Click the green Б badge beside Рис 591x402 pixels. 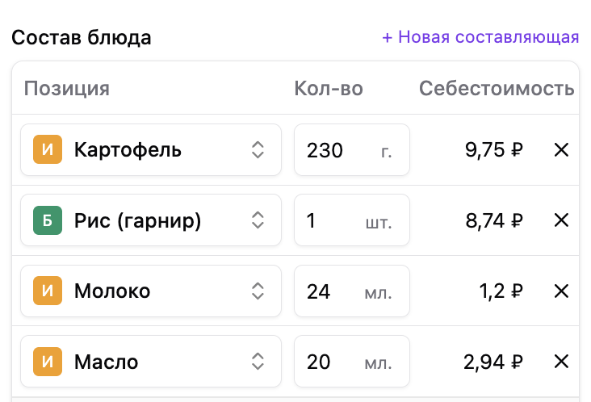pyautogui.click(x=48, y=220)
